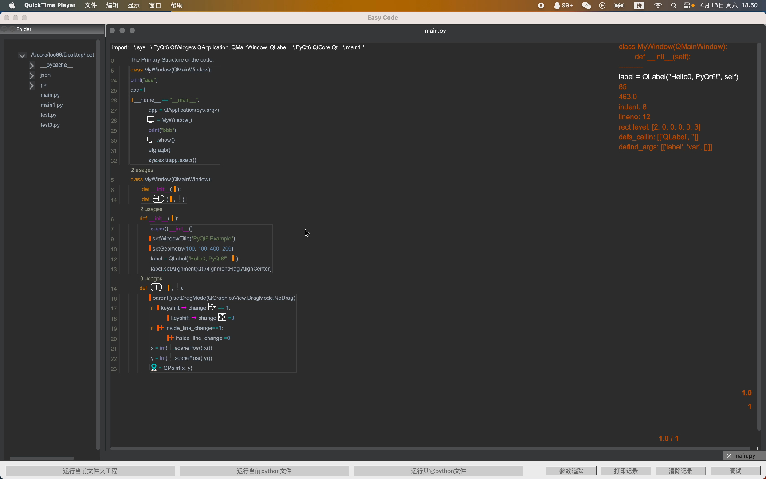The width and height of the screenshot is (766, 479).
Task: Open the Wi-Fi status icon
Action: click(x=658, y=5)
